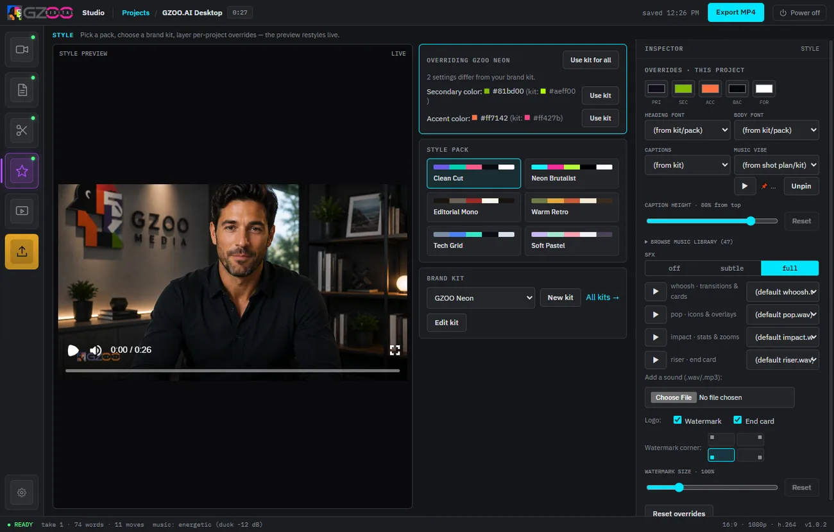834x532 pixels.
Task: Select the Warm Retro style pack
Action: (x=572, y=207)
